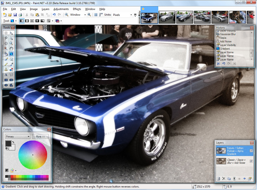Open blending mode dropdown arrow
Image resolution: width=257 pixels, height=190 pixels.
(61, 21)
